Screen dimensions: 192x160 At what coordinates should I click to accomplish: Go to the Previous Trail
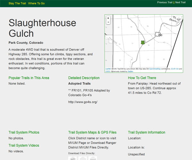165,2
